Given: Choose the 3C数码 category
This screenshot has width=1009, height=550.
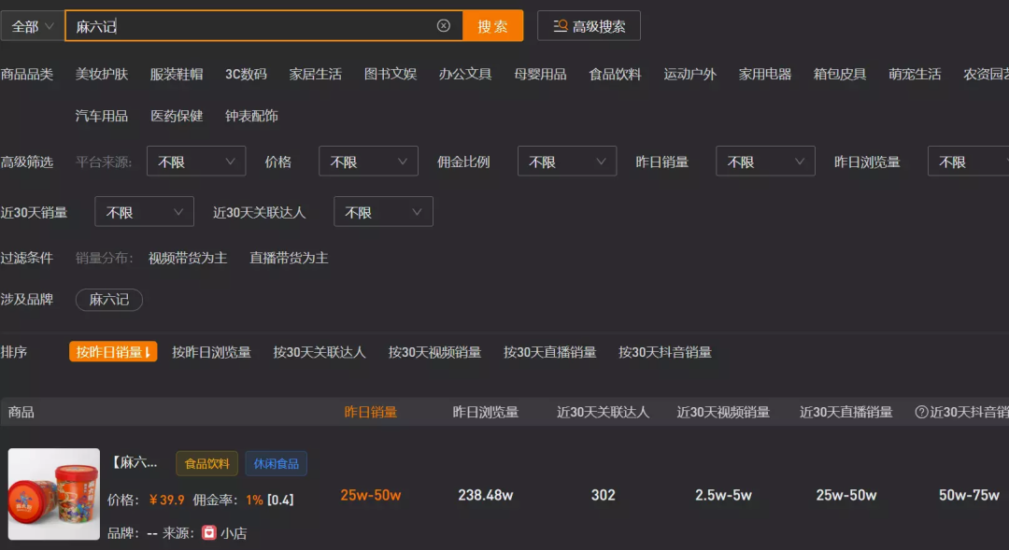Looking at the screenshot, I should tap(246, 74).
